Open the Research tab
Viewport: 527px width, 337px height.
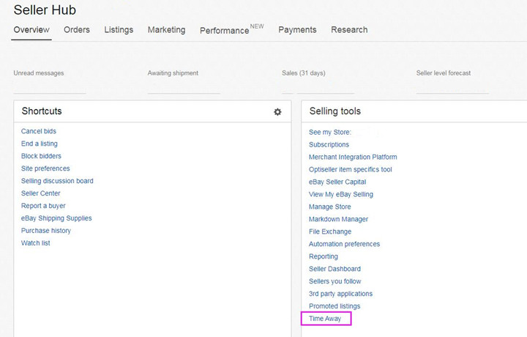point(349,29)
